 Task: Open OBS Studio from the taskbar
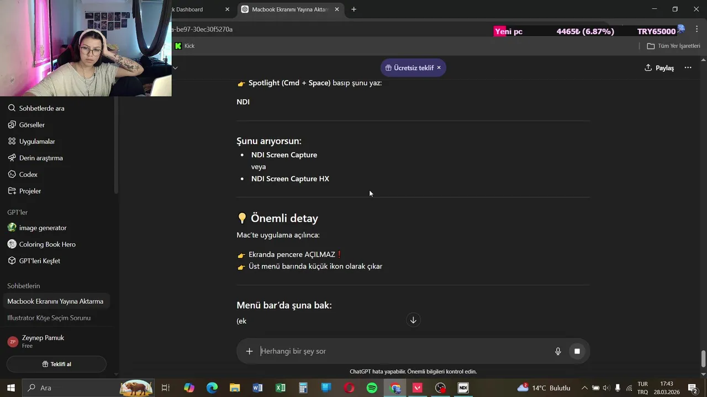click(440, 388)
